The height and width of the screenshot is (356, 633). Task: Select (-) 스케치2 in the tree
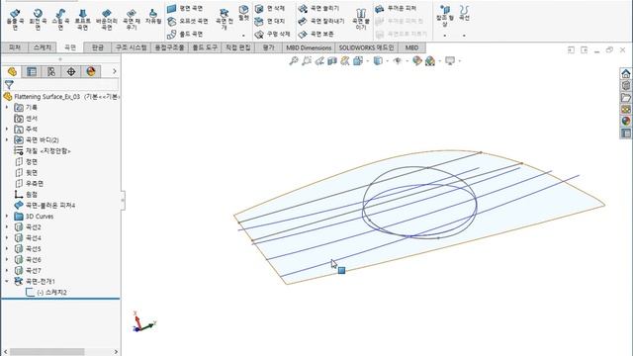pyautogui.click(x=51, y=293)
